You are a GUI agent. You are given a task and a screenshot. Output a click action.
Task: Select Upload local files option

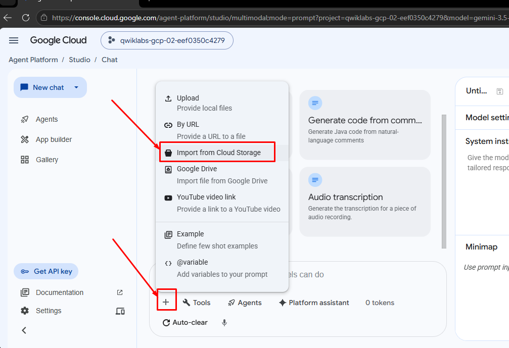coord(222,103)
